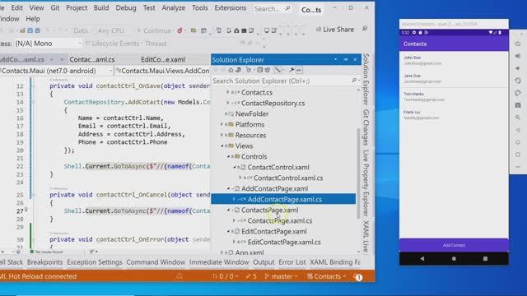Screen dimensions: 527x296
Task: Select ContactsPage.xaml in Solution Explorer
Action: click(x=269, y=210)
